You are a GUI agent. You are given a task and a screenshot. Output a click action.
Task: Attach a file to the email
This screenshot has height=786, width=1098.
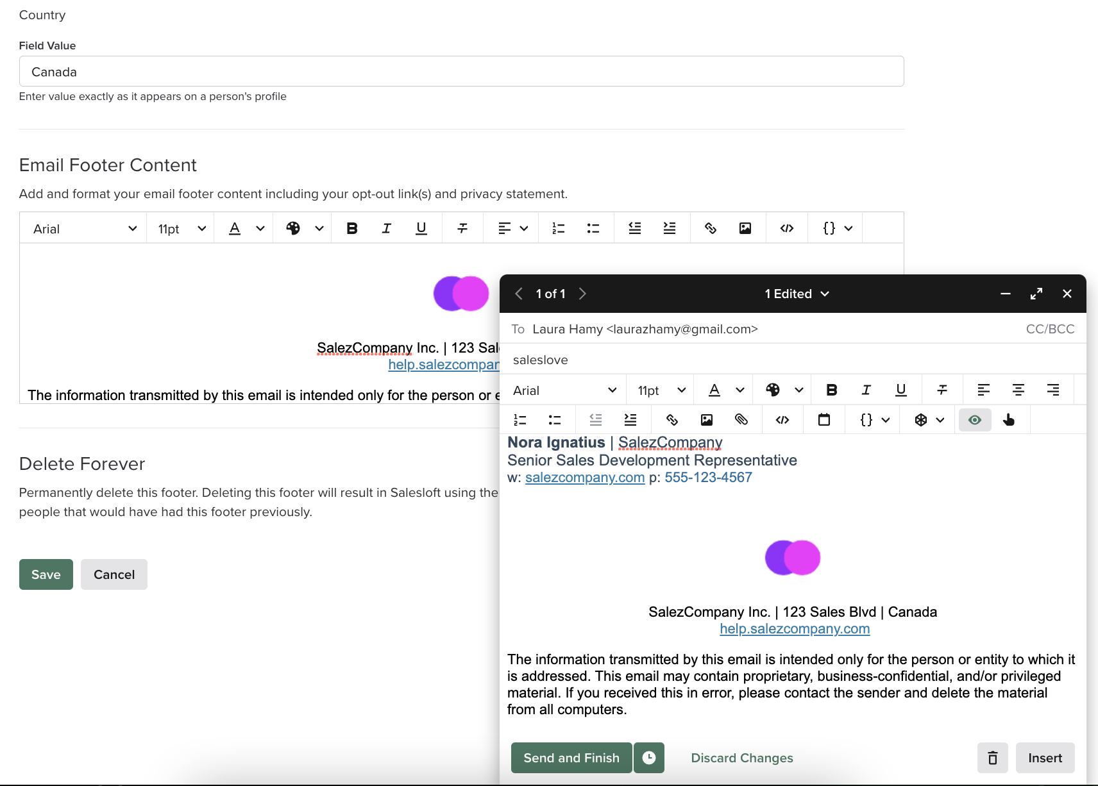pyautogui.click(x=741, y=420)
